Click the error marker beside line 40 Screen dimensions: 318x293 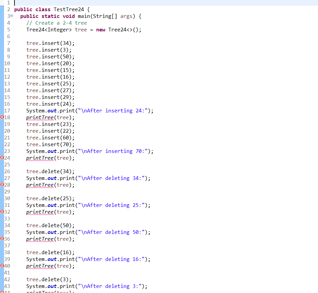click(x=3, y=266)
